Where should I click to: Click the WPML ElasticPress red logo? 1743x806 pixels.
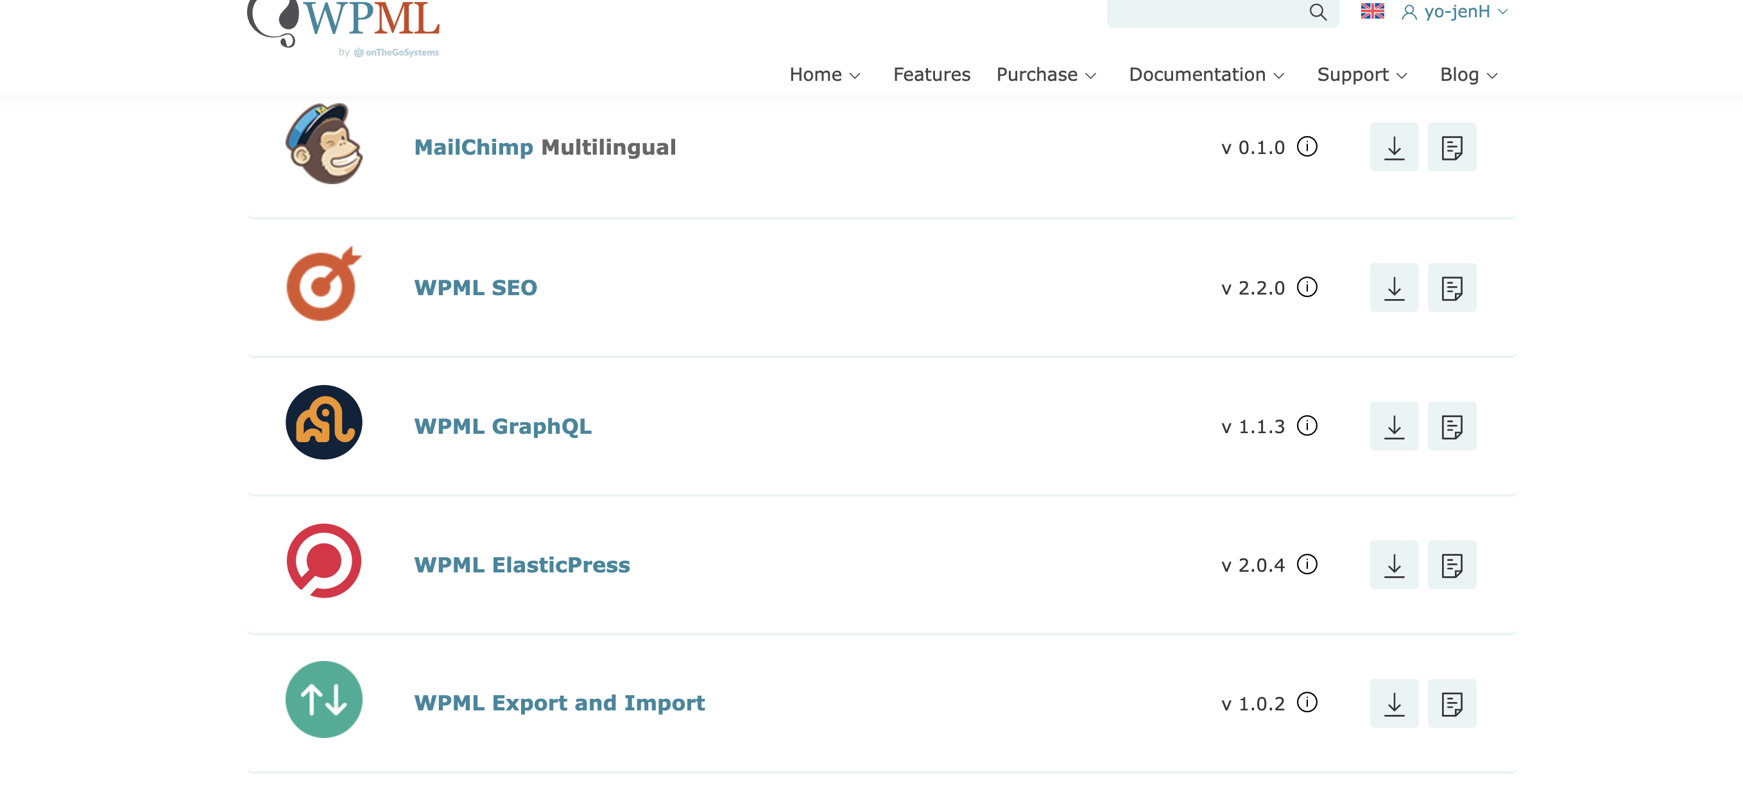point(323,561)
